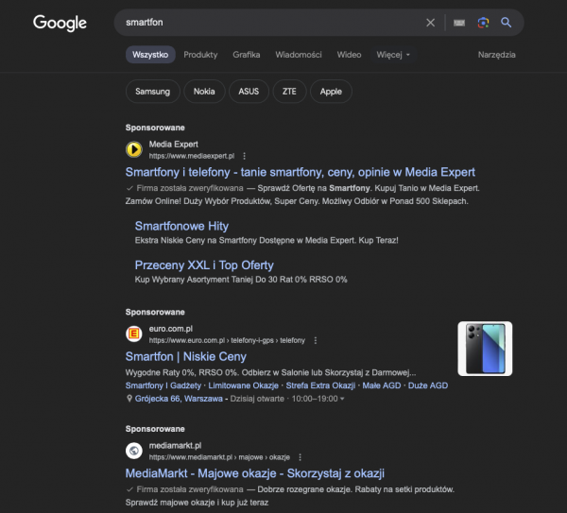Open three-dot menu beside mediaexpert.pl URL
This screenshot has width=567, height=513.
click(245, 156)
